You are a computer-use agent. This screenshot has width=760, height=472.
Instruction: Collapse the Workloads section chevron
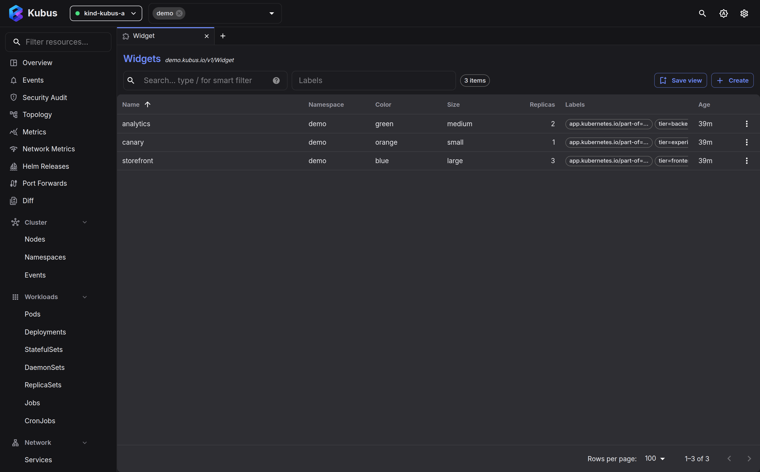[x=85, y=297]
